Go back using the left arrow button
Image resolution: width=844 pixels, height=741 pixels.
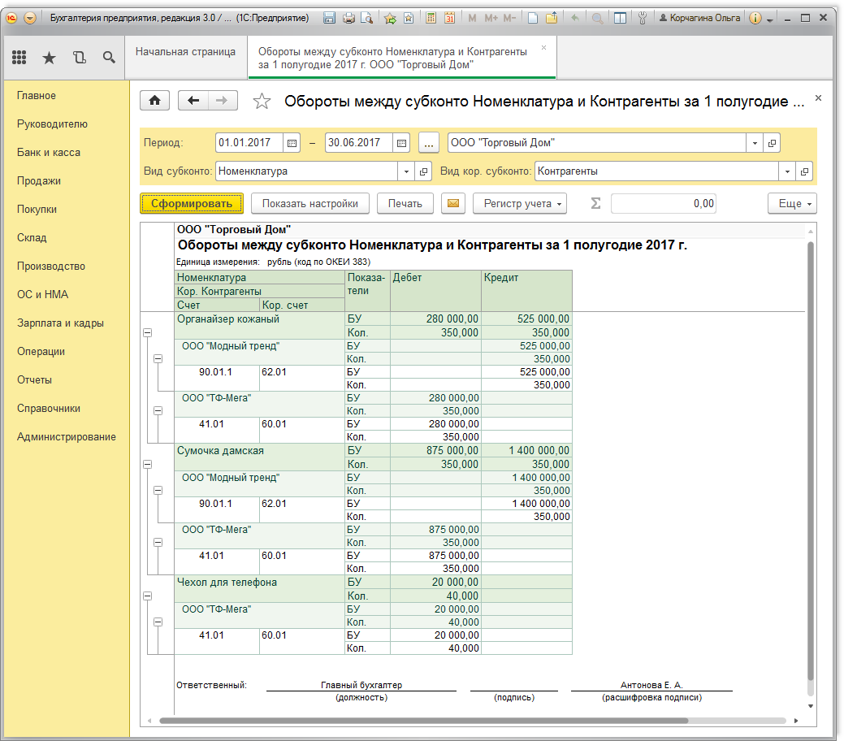click(193, 100)
